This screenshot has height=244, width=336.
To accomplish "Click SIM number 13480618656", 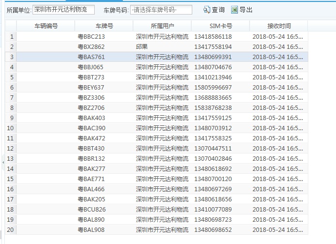I will 213,199.
